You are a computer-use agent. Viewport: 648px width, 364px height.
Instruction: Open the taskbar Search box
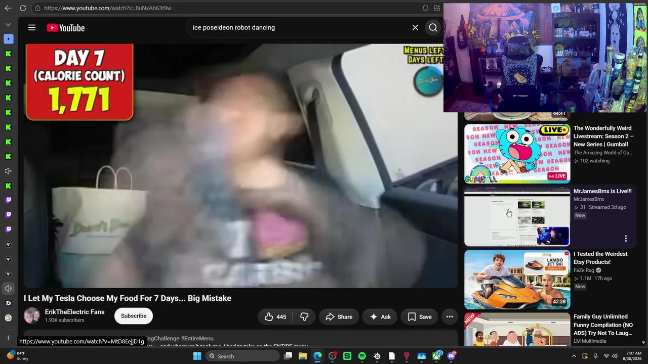tap(243, 356)
